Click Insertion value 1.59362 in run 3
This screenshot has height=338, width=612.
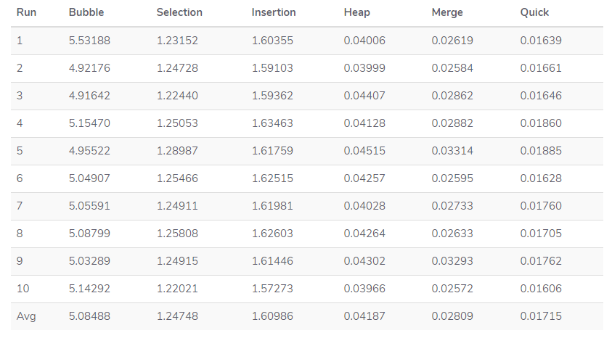click(x=272, y=96)
